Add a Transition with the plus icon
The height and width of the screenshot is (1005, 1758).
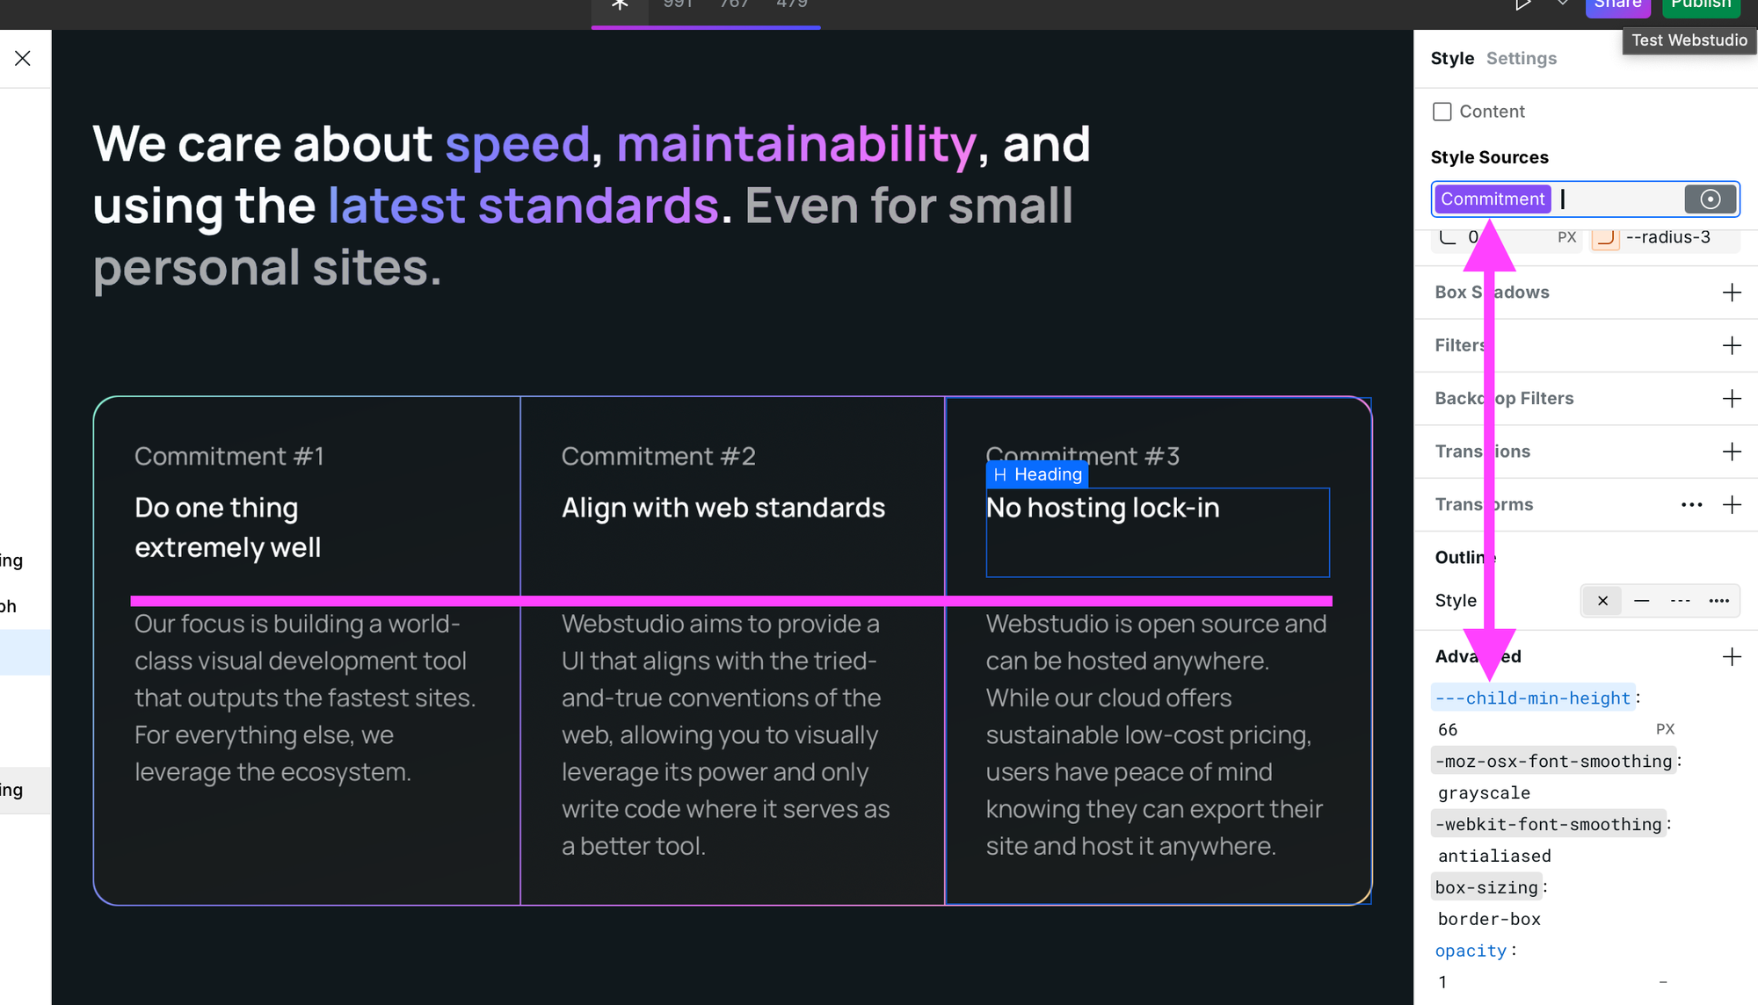click(x=1732, y=451)
